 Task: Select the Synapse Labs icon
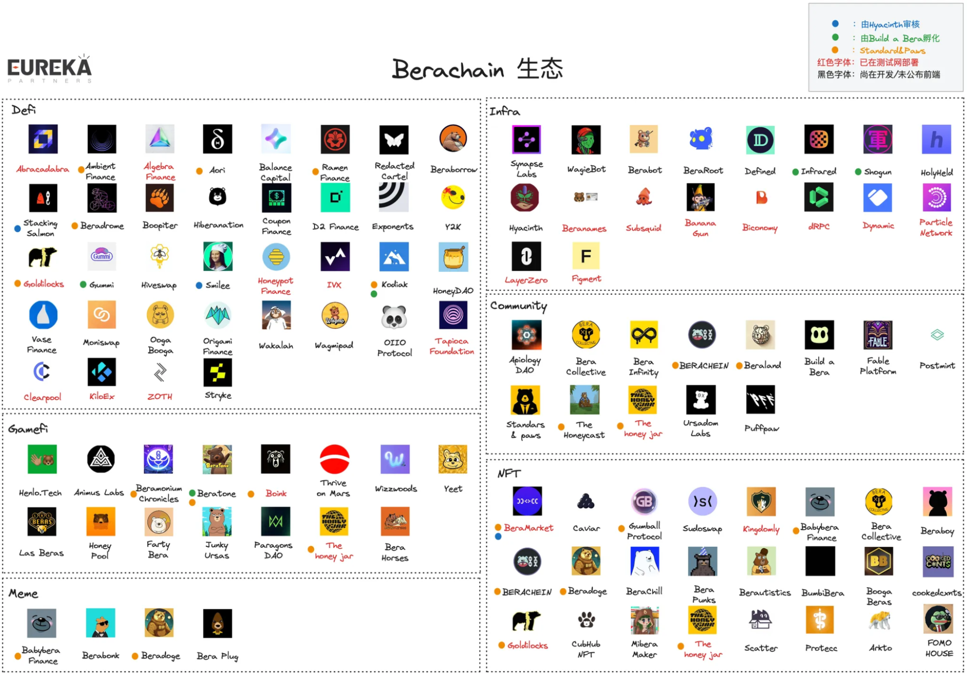click(x=526, y=139)
